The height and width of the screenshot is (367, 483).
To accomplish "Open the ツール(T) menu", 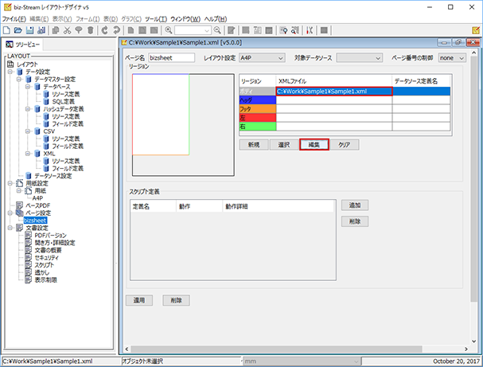I will (155, 18).
